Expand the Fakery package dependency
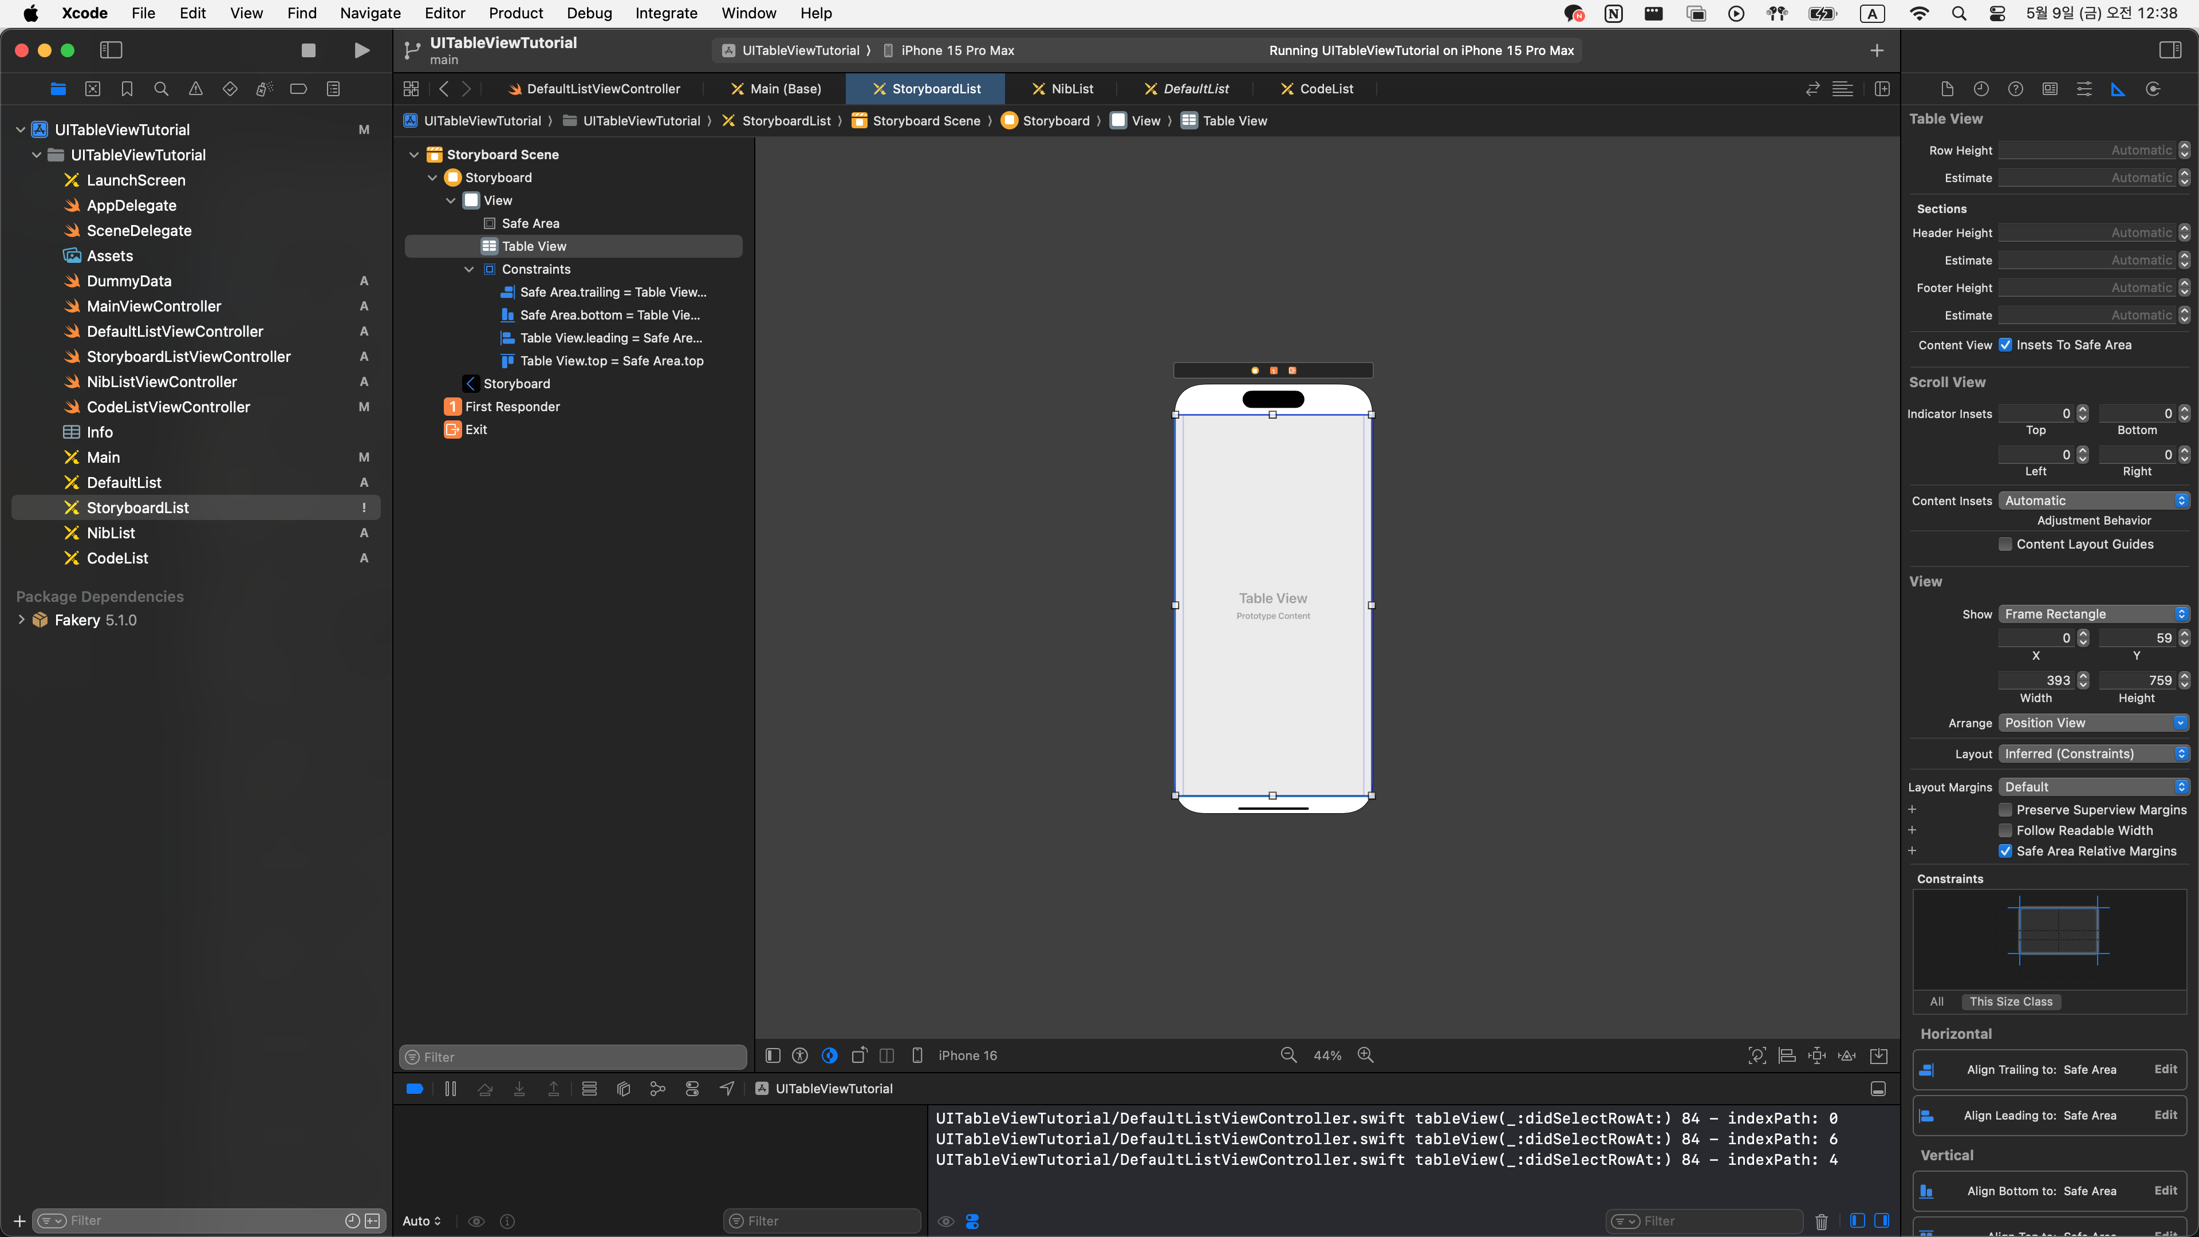The image size is (2199, 1237). [x=21, y=620]
